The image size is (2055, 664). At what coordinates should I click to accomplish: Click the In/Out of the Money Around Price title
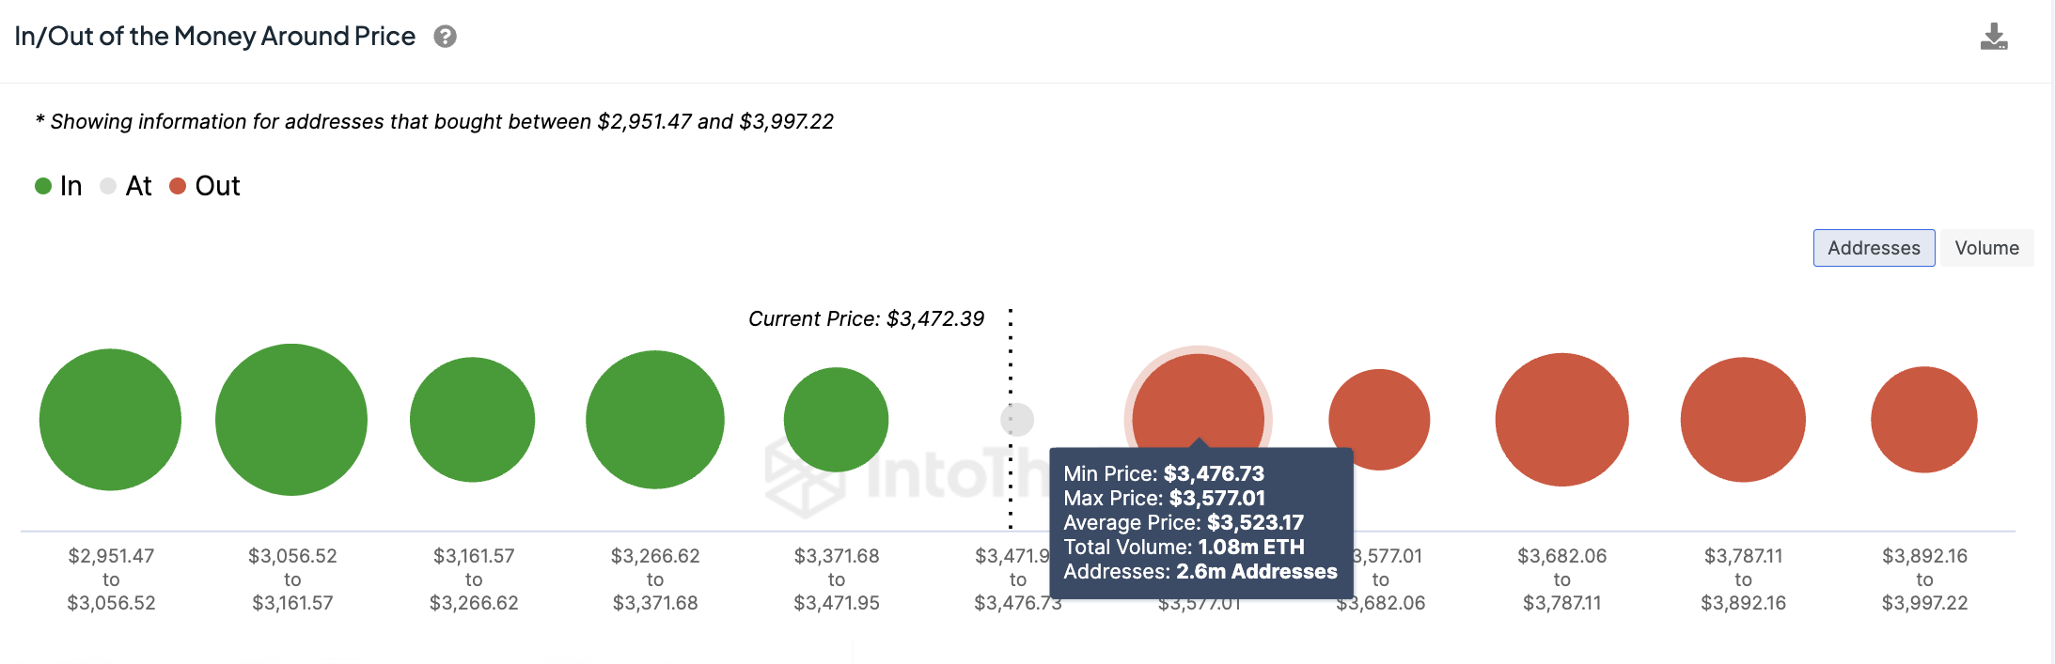point(215,37)
